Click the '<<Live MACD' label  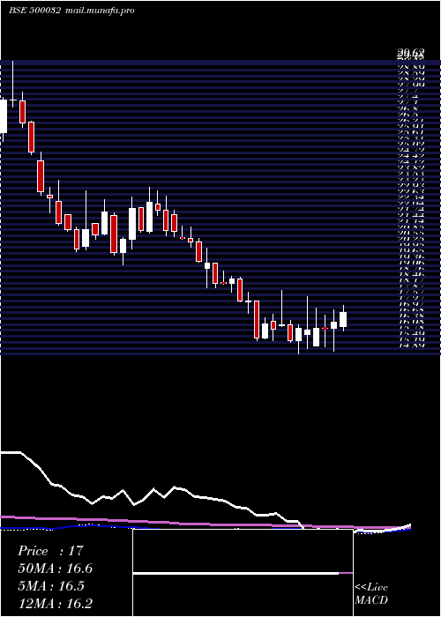click(x=371, y=594)
